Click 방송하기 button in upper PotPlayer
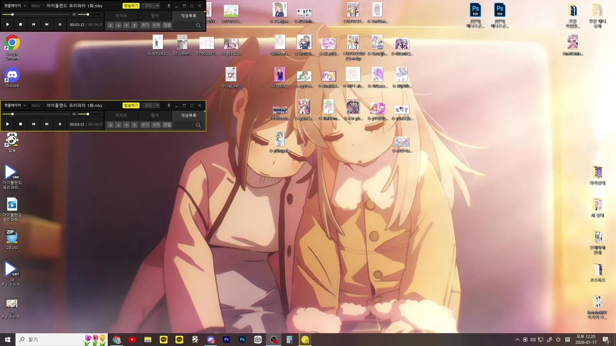Viewport: 616px width, 346px height. tap(131, 6)
